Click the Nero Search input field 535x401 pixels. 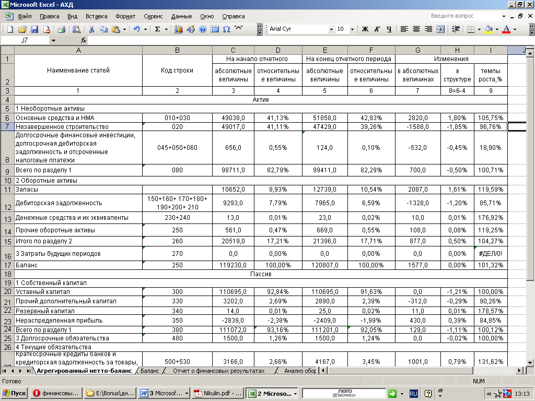pos(344,394)
